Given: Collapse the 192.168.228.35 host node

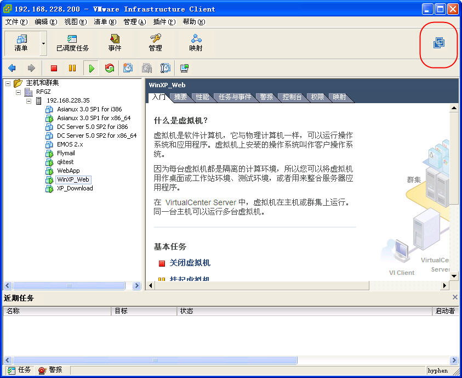Looking at the screenshot, I should pos(28,101).
